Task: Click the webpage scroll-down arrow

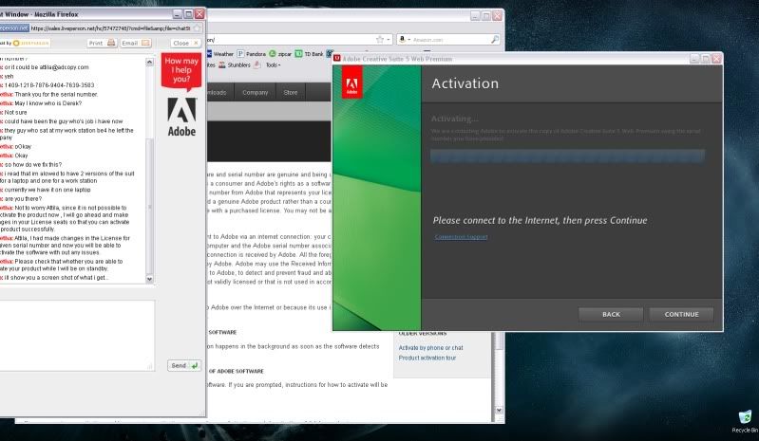Action: [499, 410]
